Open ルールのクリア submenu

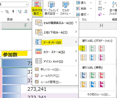55,76
